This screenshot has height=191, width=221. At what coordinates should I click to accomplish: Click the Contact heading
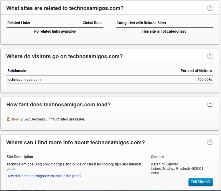157,157
